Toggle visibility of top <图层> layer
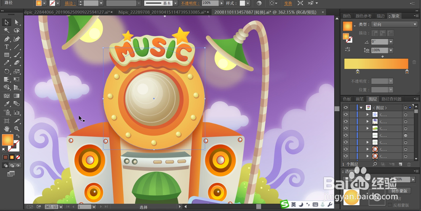The image size is (421, 211). (x=346, y=107)
